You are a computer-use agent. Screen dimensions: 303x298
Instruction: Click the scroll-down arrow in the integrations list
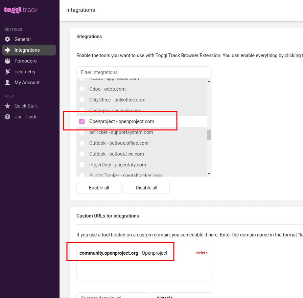209,173
